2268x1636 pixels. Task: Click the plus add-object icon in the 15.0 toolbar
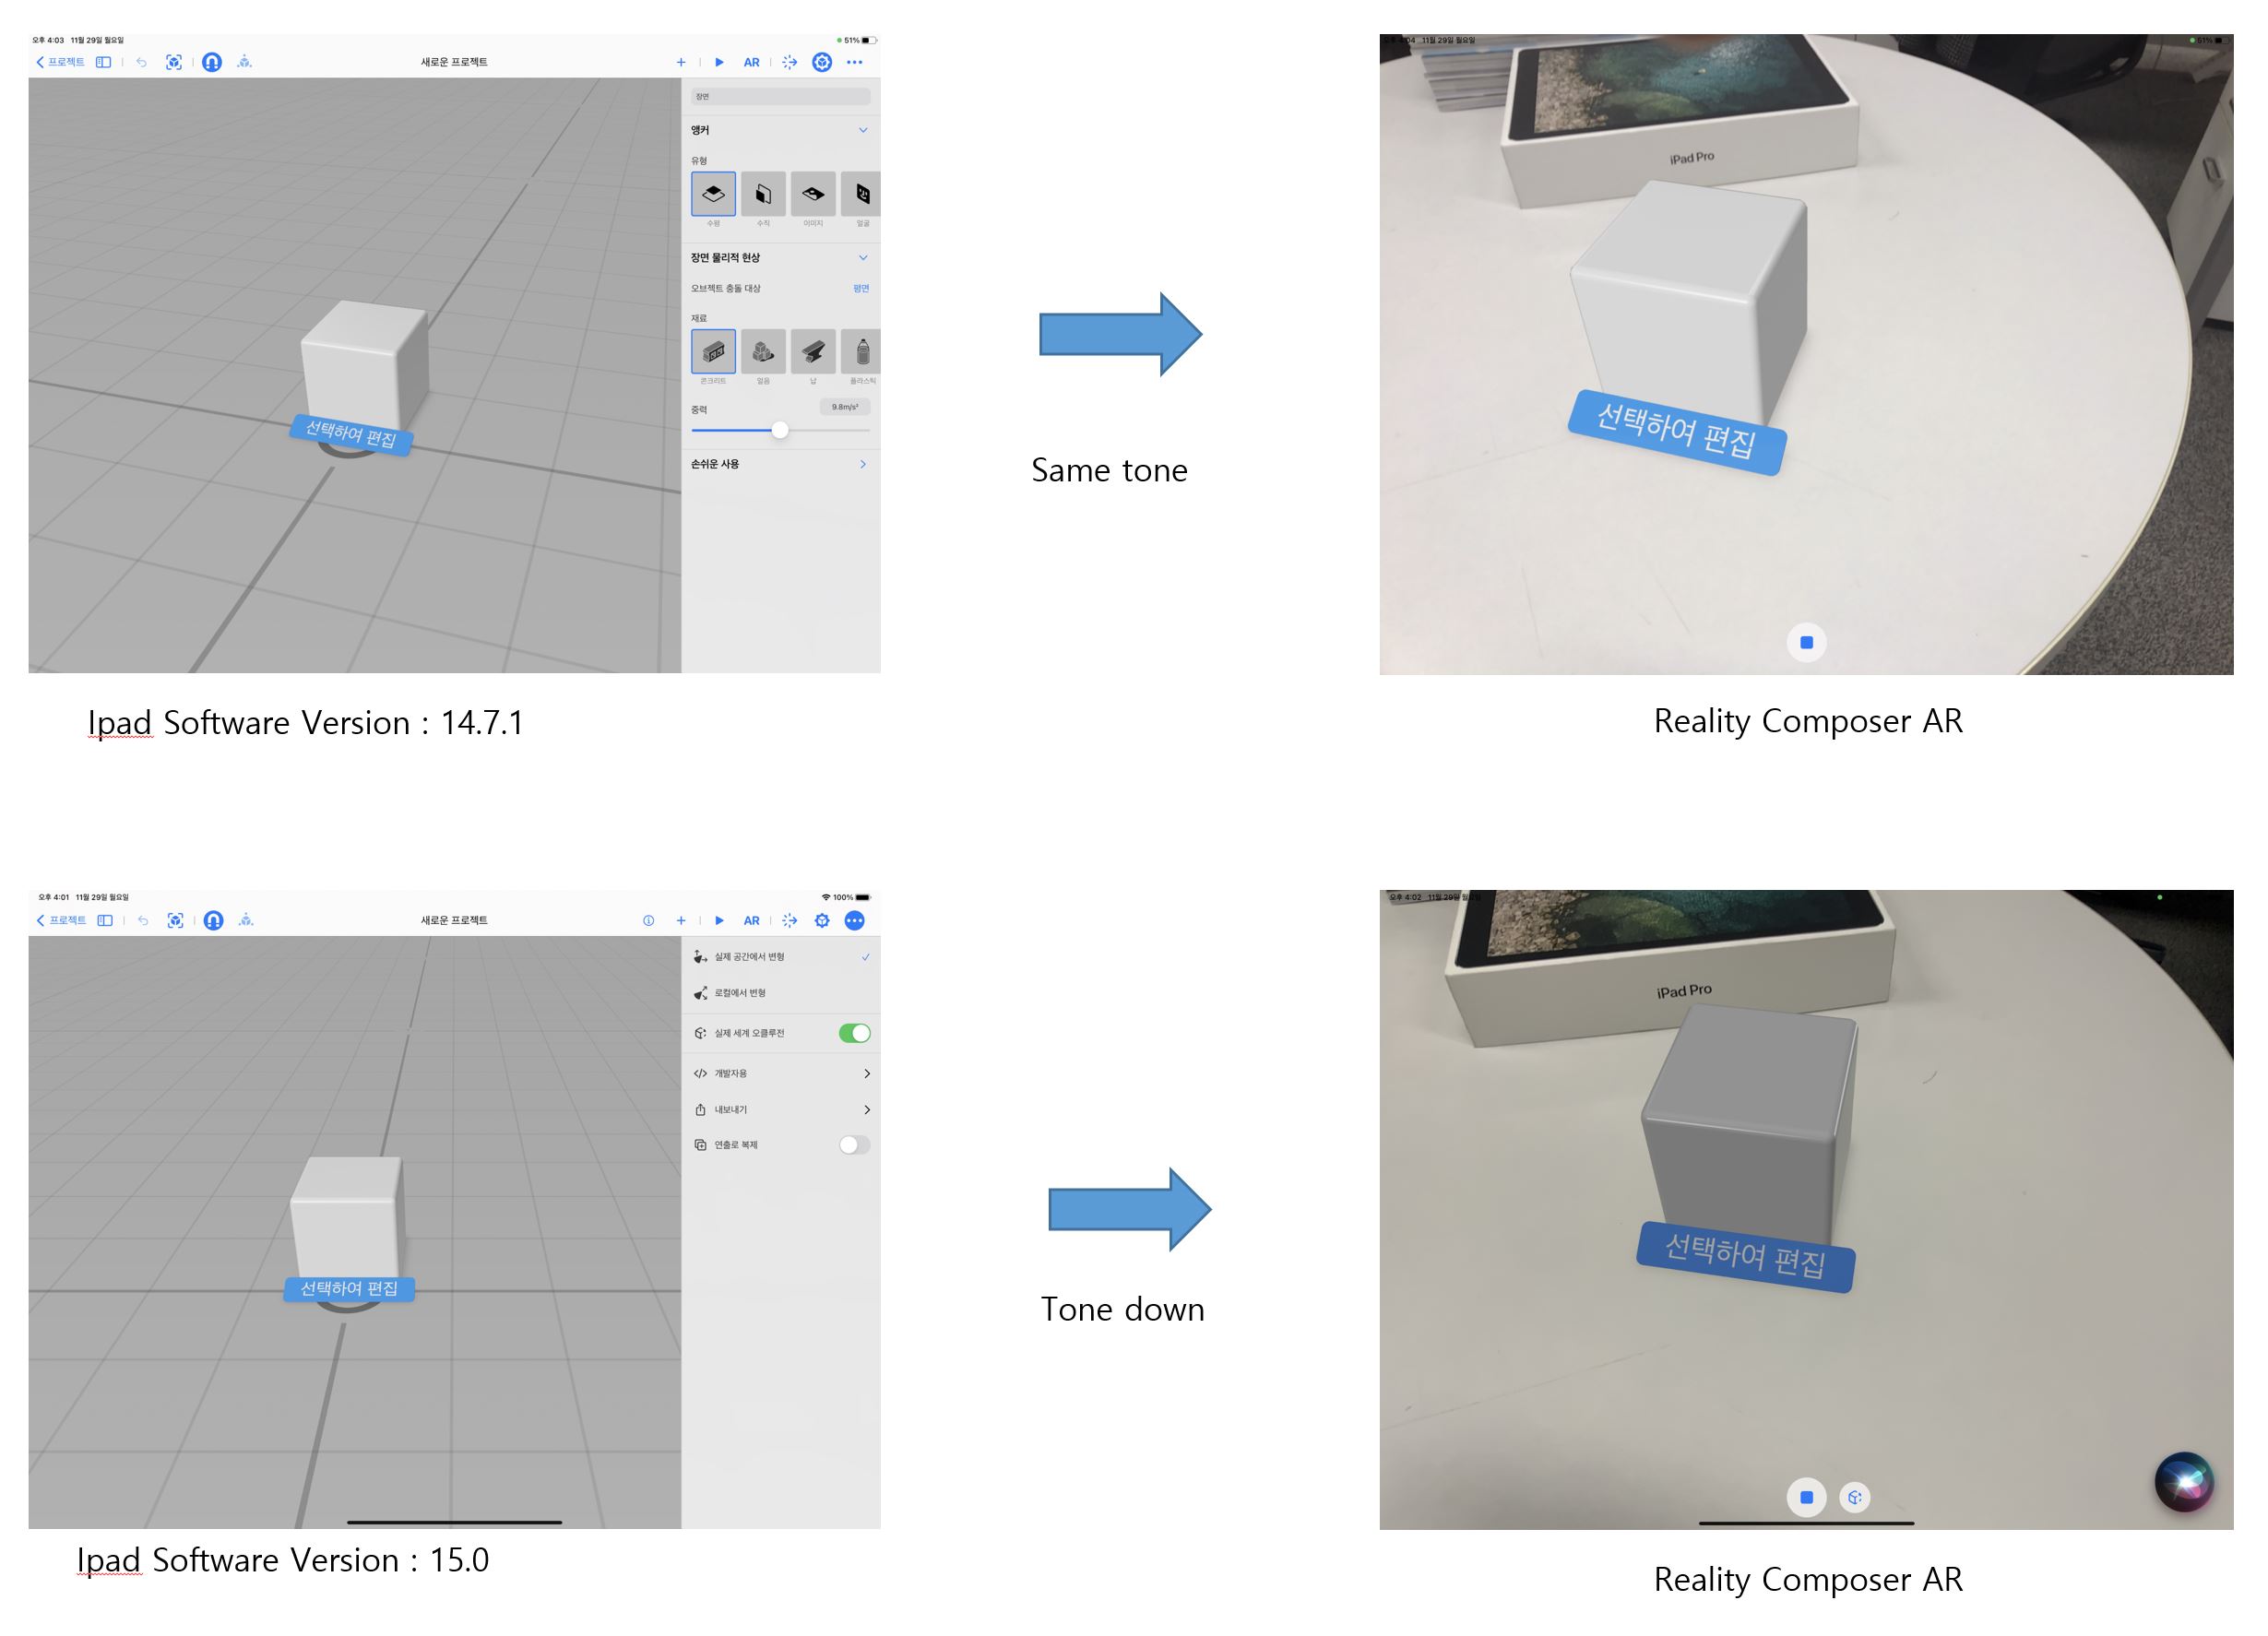coord(681,920)
